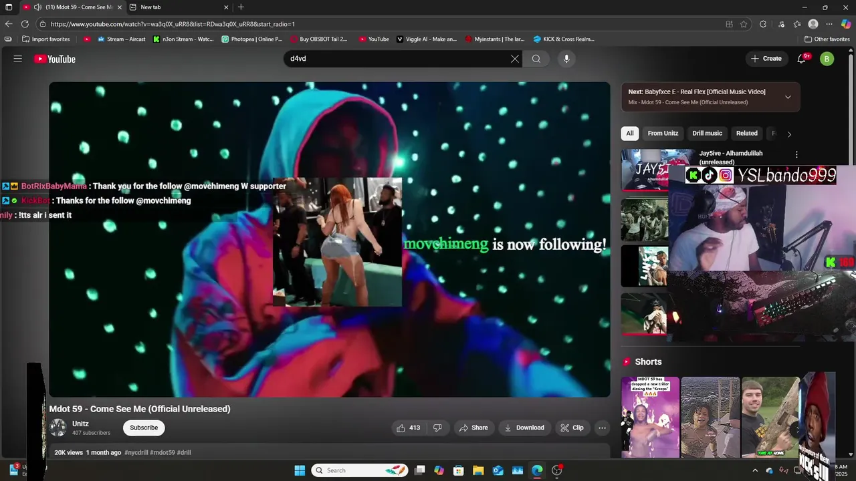This screenshot has height=481, width=856.
Task: Open the Unitz channel name link
Action: tap(80, 424)
